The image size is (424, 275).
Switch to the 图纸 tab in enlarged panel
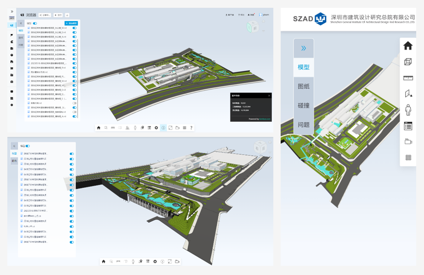[303, 86]
